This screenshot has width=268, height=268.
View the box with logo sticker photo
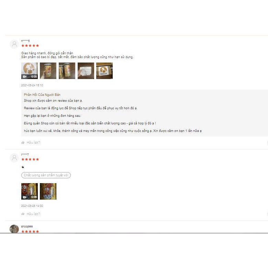coord(104,71)
